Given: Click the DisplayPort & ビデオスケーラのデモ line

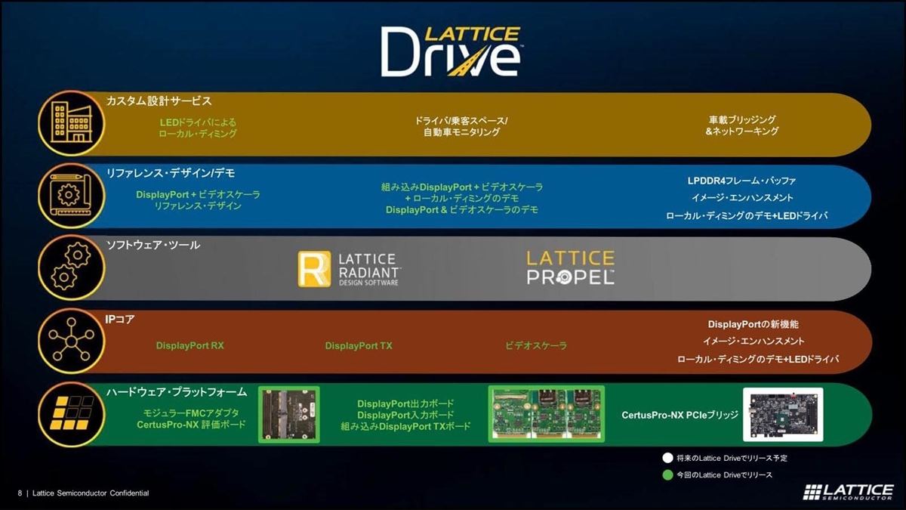Looking at the screenshot, I should [x=462, y=209].
